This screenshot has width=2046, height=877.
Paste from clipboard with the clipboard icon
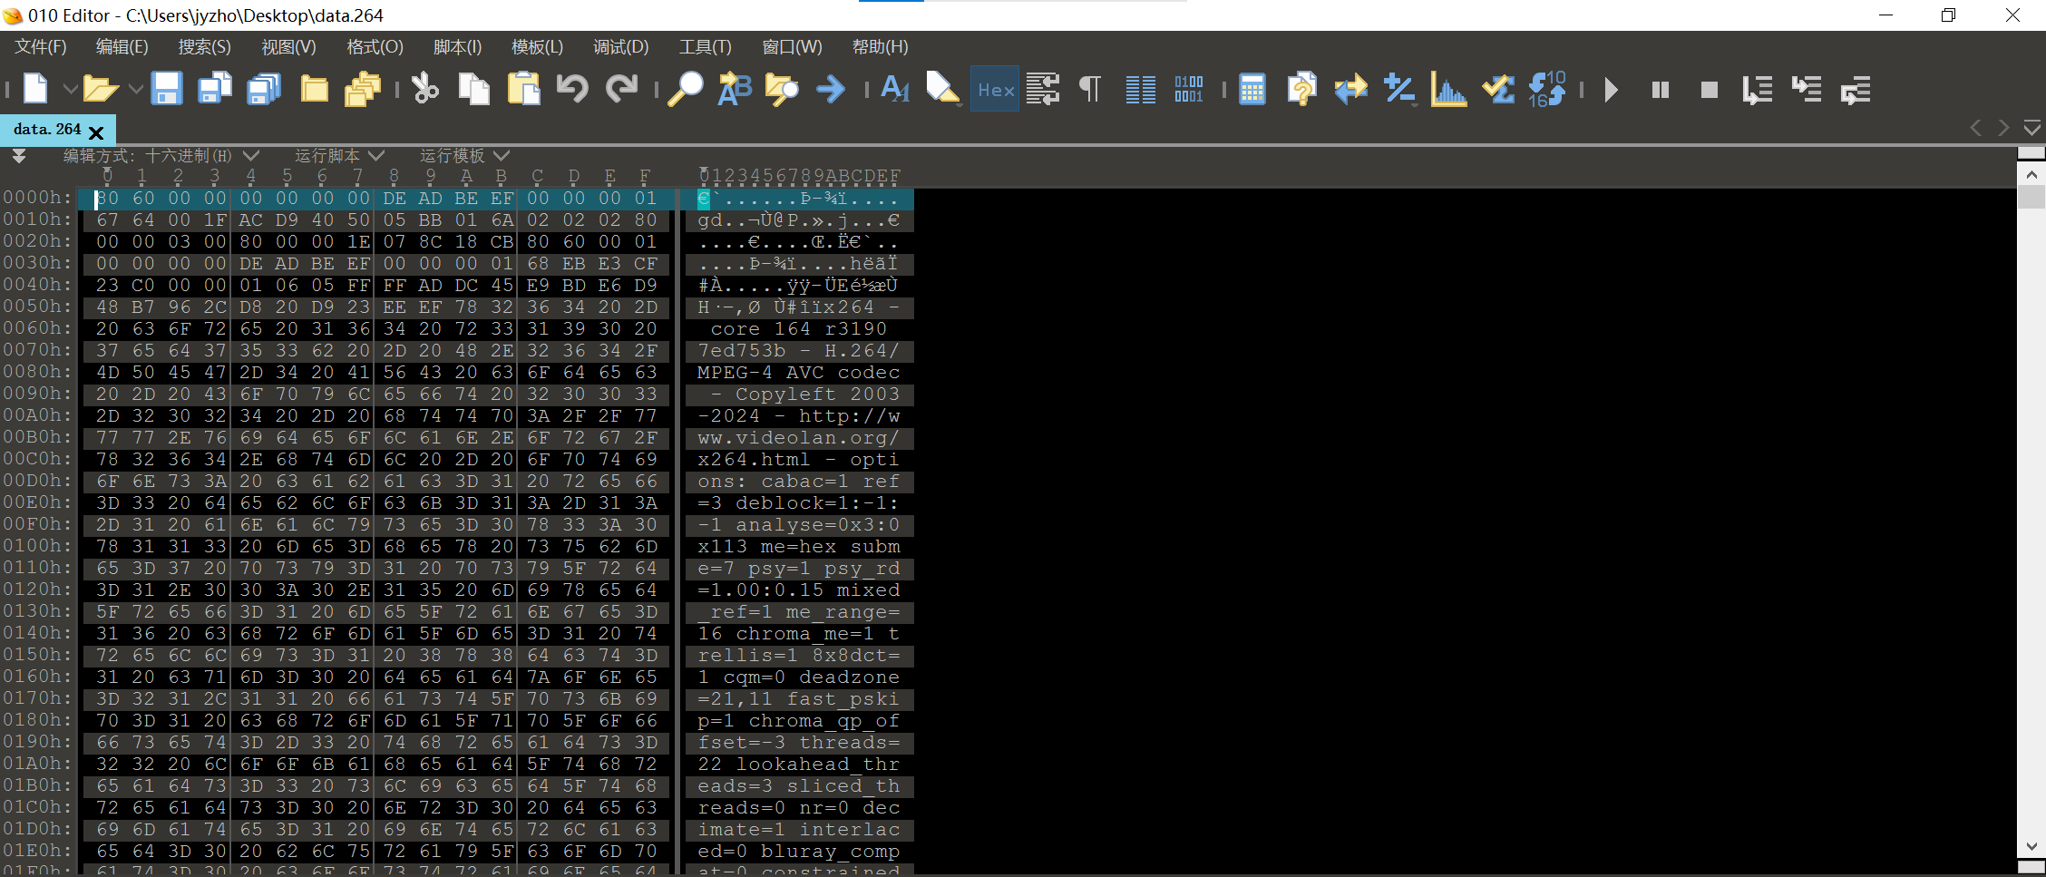tap(523, 89)
